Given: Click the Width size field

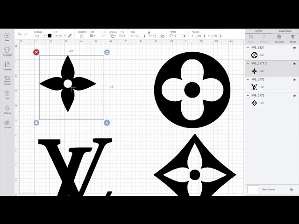Looking at the screenshot, I should tap(139, 36).
